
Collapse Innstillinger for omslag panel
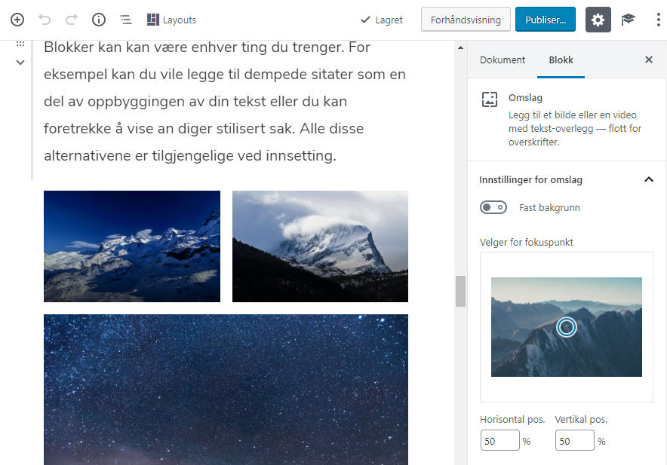coord(648,179)
